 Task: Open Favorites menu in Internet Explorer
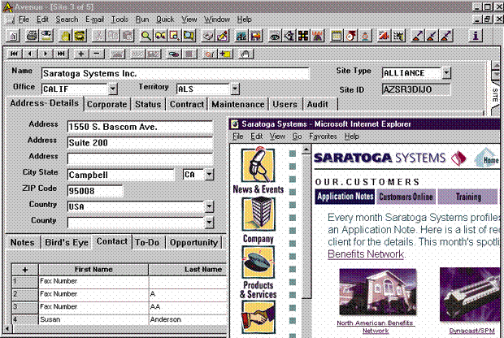323,136
